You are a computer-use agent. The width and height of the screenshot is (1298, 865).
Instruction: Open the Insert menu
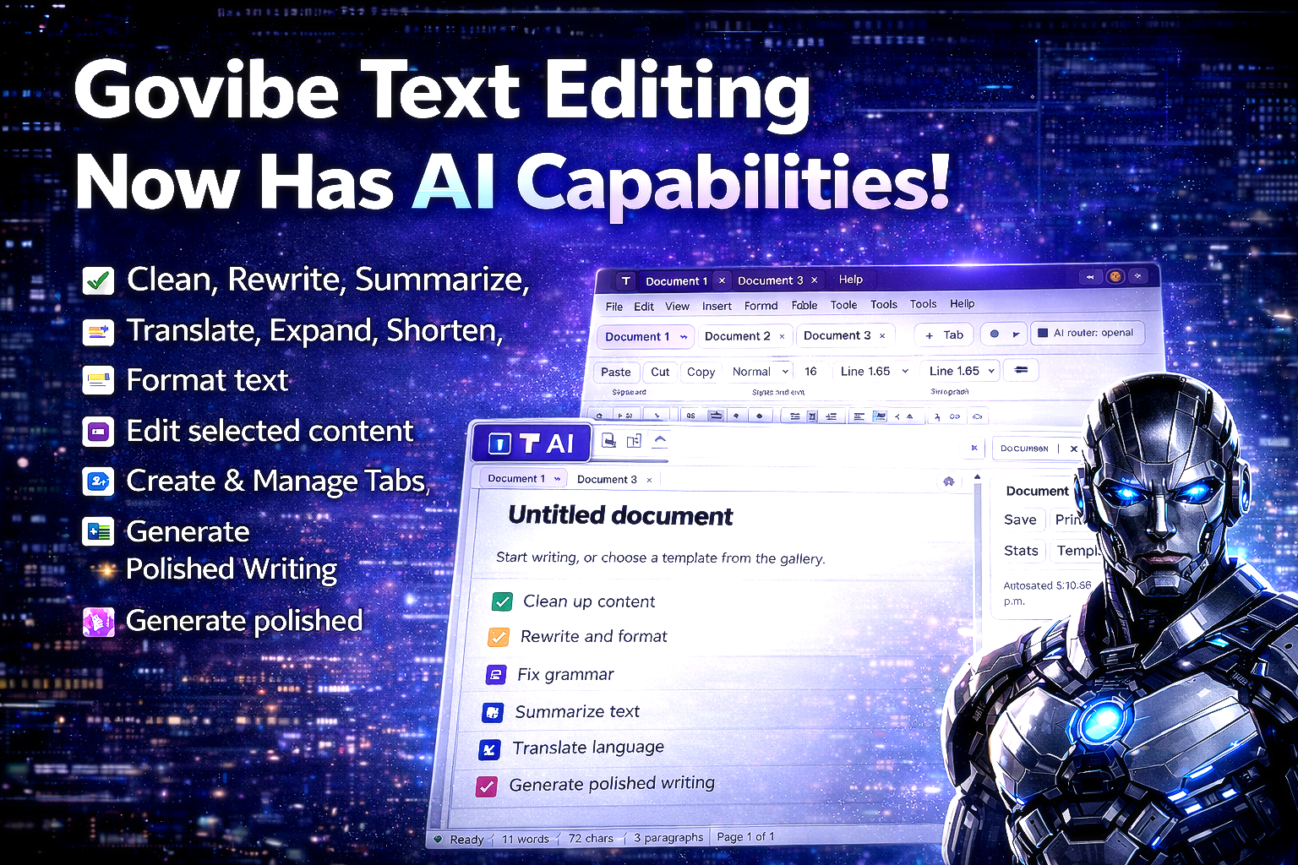tap(717, 306)
